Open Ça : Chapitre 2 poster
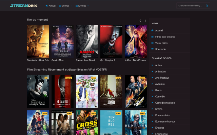 click(111, 41)
